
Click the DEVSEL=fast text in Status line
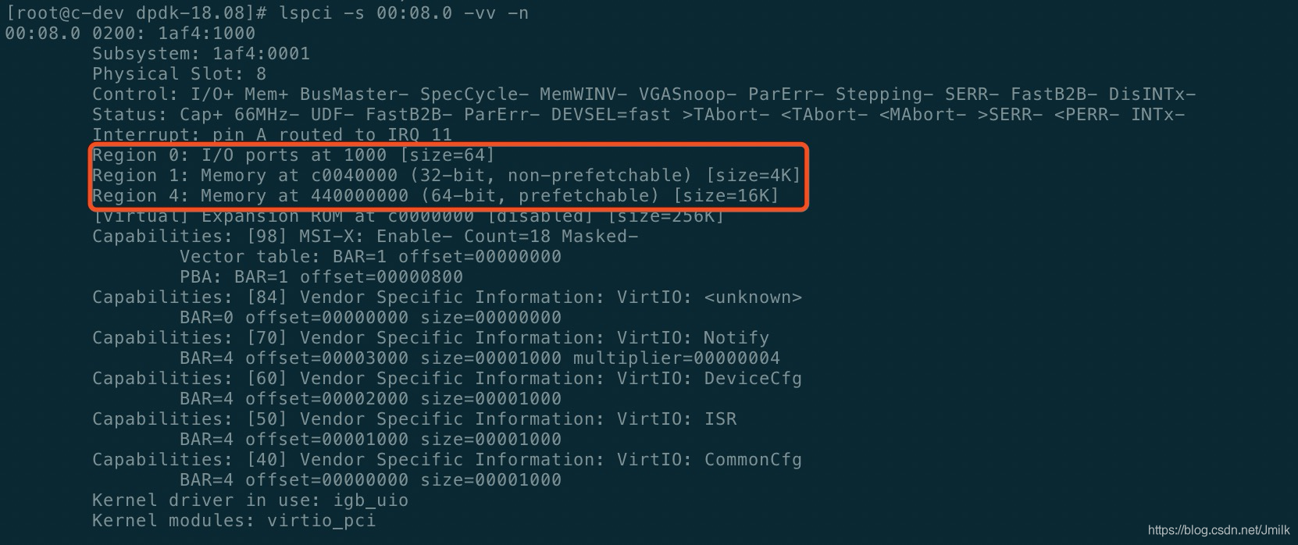[x=611, y=115]
